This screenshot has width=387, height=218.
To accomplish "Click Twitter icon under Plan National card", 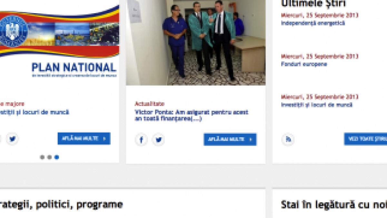I will [13, 139].
